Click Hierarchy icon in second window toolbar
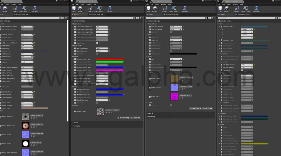This screenshot has width=281, height=156. [110, 9]
